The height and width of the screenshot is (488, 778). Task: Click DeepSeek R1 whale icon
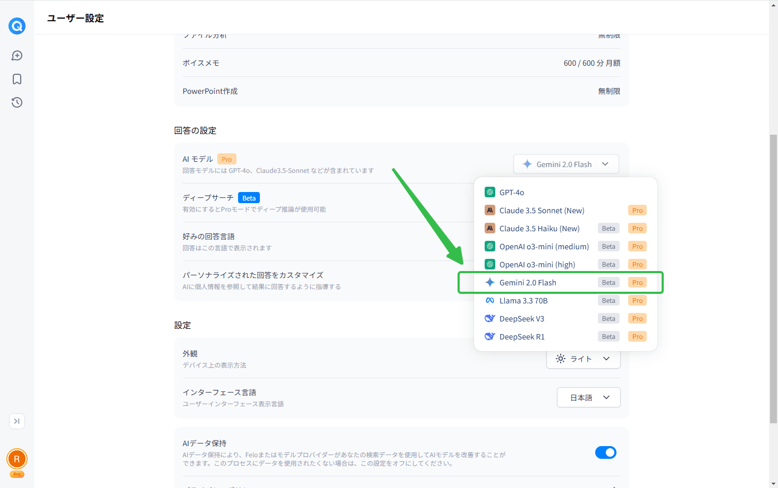pyautogui.click(x=490, y=337)
